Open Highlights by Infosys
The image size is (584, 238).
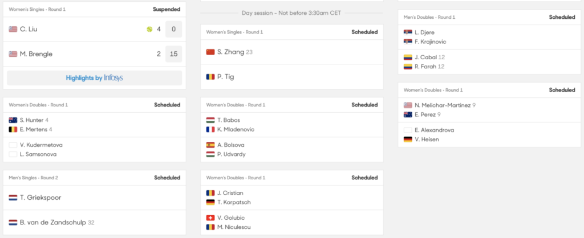tap(94, 78)
